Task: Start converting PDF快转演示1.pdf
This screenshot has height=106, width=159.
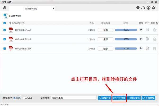Action: coord(141,30)
